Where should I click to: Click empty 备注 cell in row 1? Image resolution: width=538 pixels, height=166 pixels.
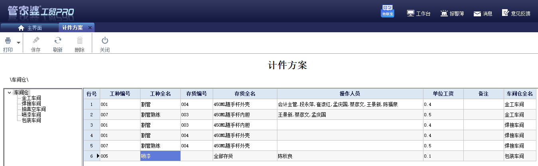[483, 104]
